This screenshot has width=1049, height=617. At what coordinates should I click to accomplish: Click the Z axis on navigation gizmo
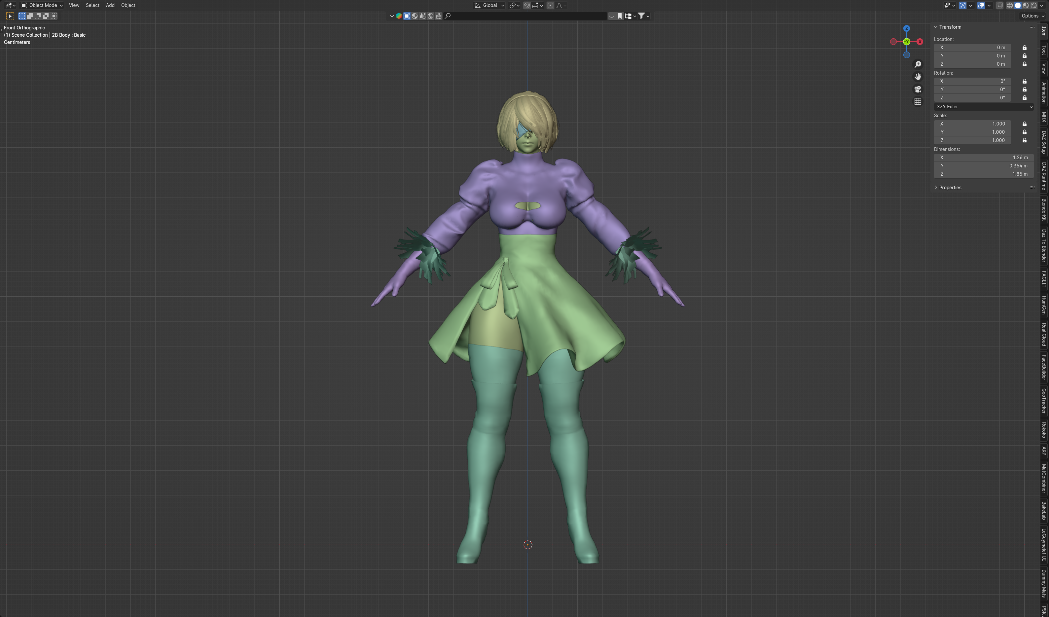click(x=907, y=28)
